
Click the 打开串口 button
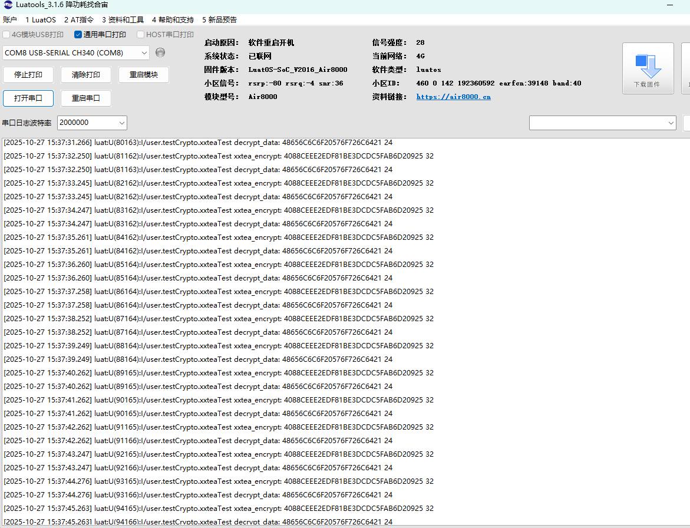[x=28, y=98]
